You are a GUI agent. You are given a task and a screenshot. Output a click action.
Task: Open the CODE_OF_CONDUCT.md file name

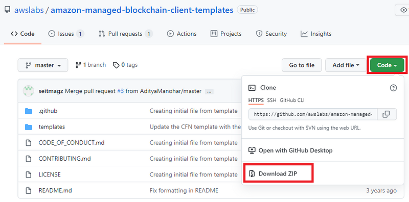tap(72, 143)
